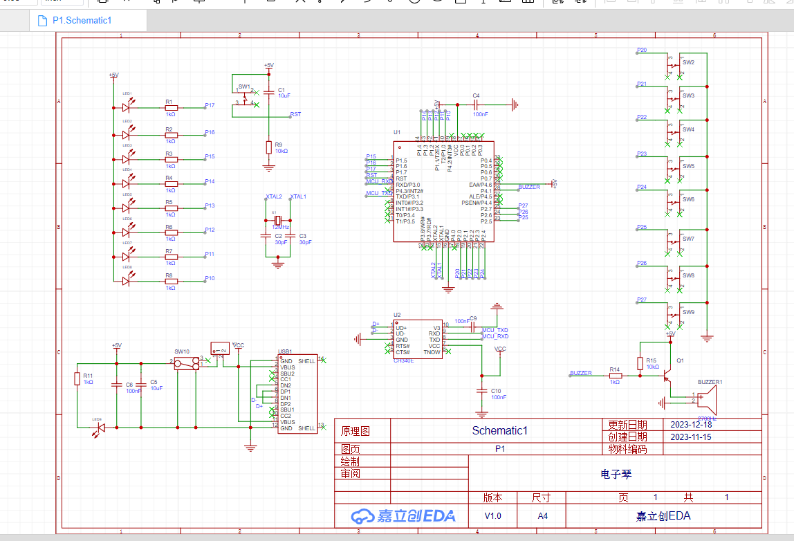794x541 pixels.
Task: Click the 原理图 label in title block
Action: click(356, 431)
